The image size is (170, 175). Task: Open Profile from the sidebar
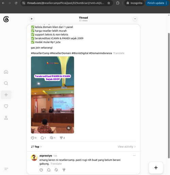coord(6,118)
